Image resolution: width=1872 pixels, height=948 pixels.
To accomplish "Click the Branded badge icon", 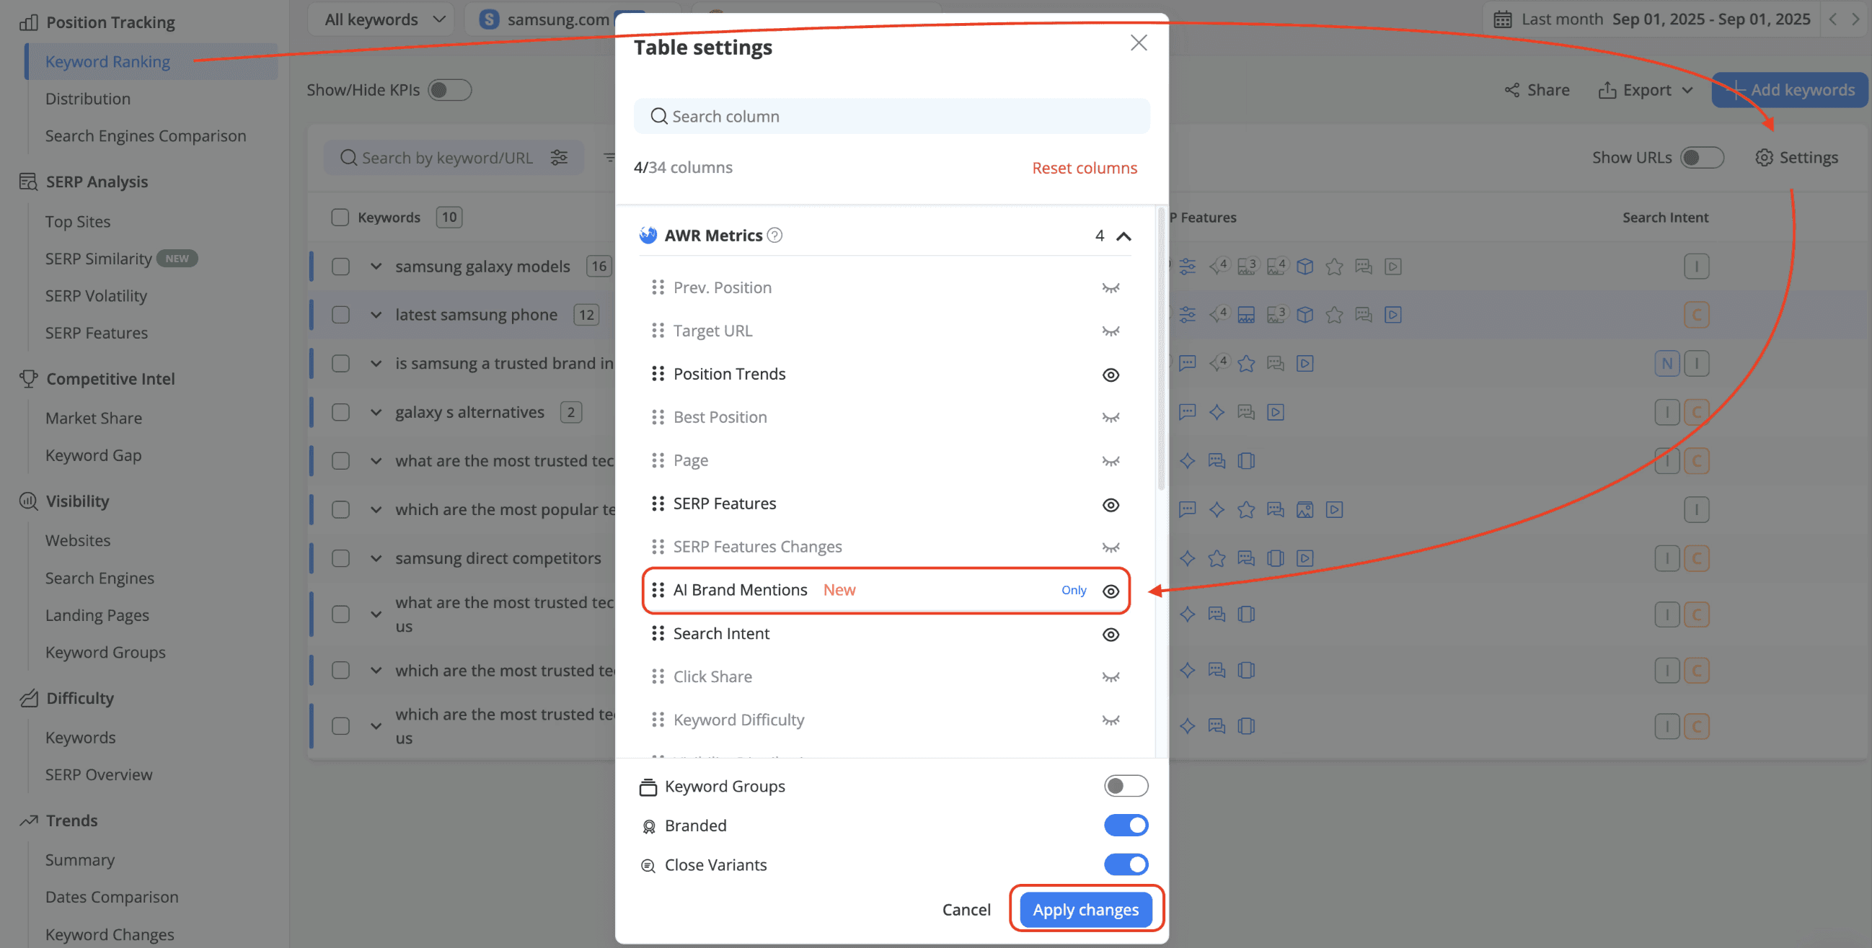I will click(x=648, y=826).
